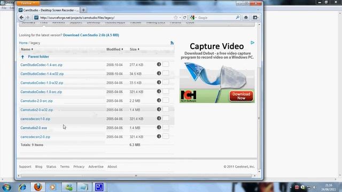Tick the checkbox for Camstudio2-0.exe
342x192 pixels.
[166, 127]
